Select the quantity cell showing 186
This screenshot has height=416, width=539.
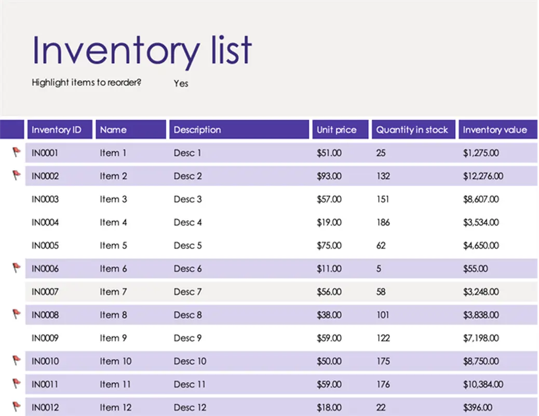pos(383,222)
